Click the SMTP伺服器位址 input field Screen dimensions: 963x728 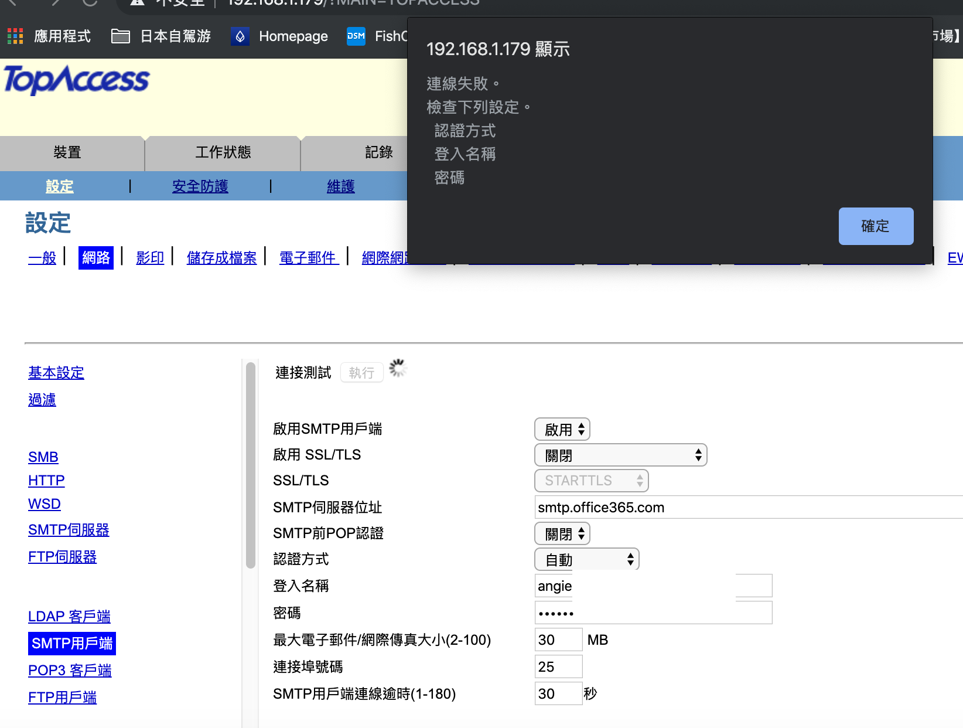pyautogui.click(x=749, y=508)
